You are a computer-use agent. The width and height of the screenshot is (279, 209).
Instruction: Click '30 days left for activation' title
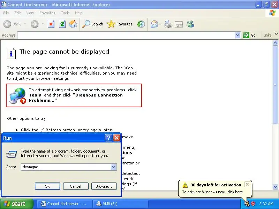tap(216, 185)
